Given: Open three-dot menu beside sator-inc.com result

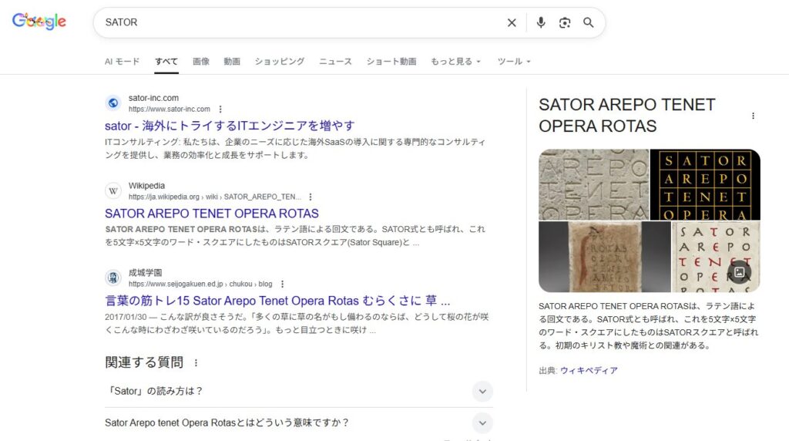Looking at the screenshot, I should (x=220, y=109).
